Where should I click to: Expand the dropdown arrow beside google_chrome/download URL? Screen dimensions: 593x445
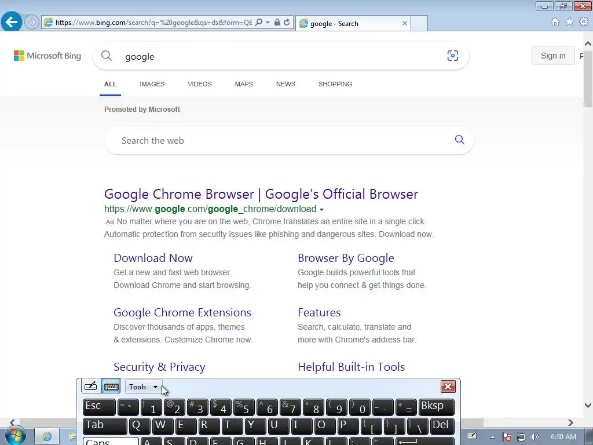(321, 209)
